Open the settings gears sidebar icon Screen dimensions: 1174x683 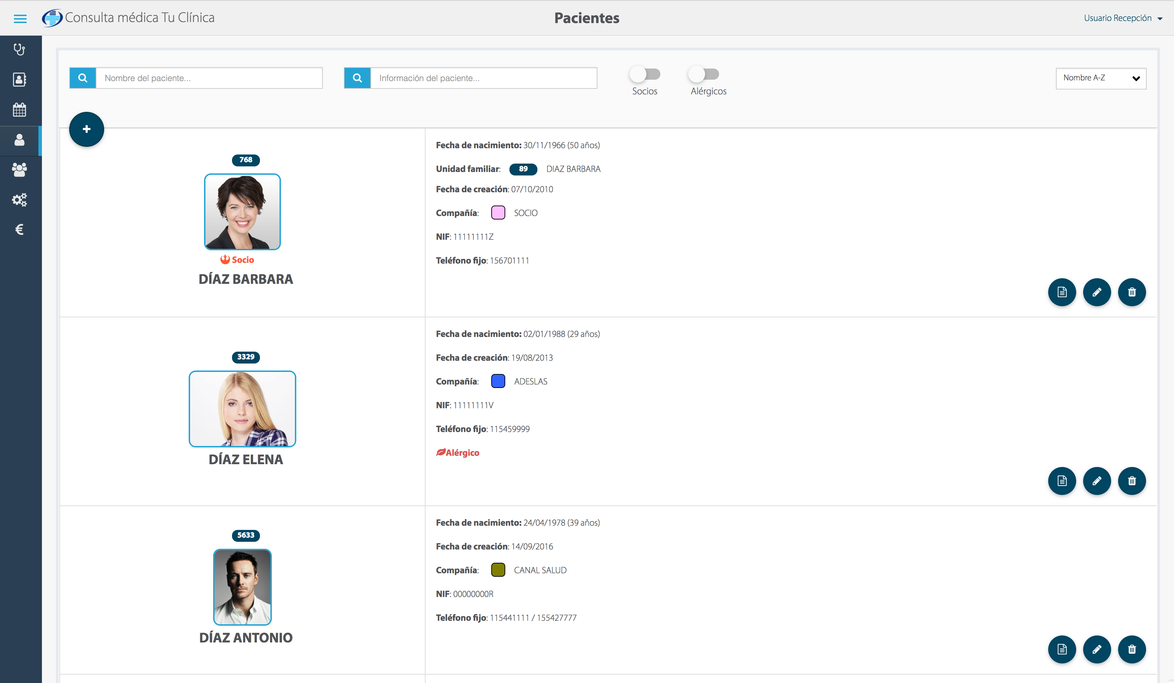pyautogui.click(x=20, y=200)
